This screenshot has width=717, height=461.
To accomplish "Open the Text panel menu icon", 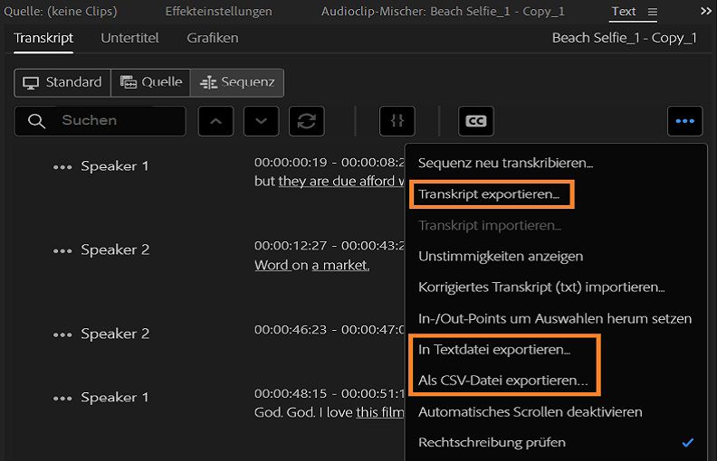I will tap(653, 12).
